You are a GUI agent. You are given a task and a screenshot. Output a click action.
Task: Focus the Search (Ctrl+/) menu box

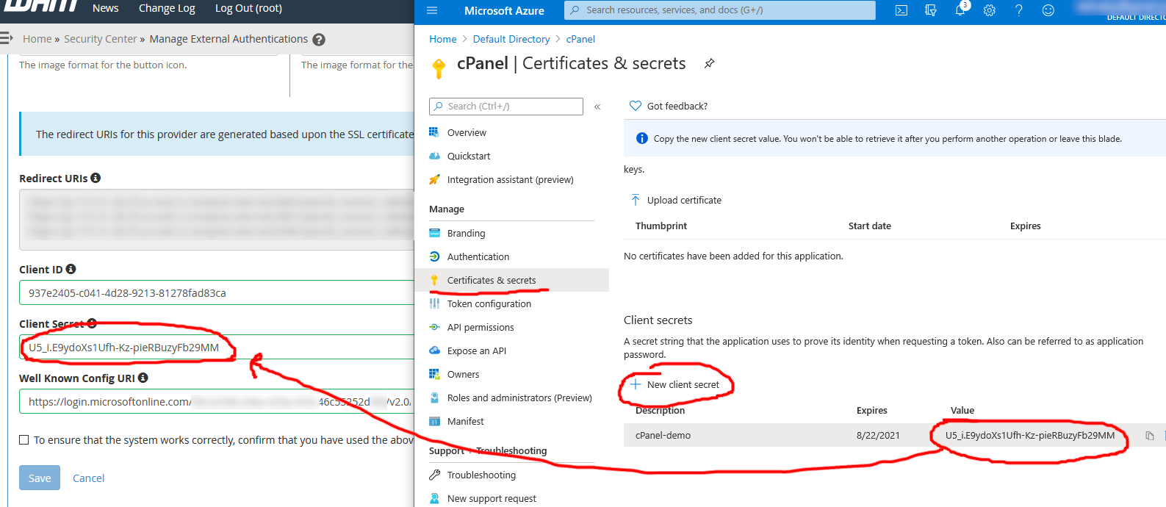(506, 107)
